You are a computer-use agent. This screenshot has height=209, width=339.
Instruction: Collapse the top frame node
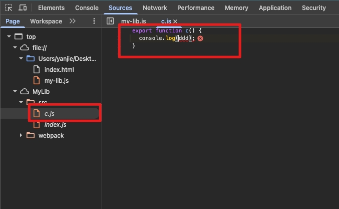(x=9, y=36)
